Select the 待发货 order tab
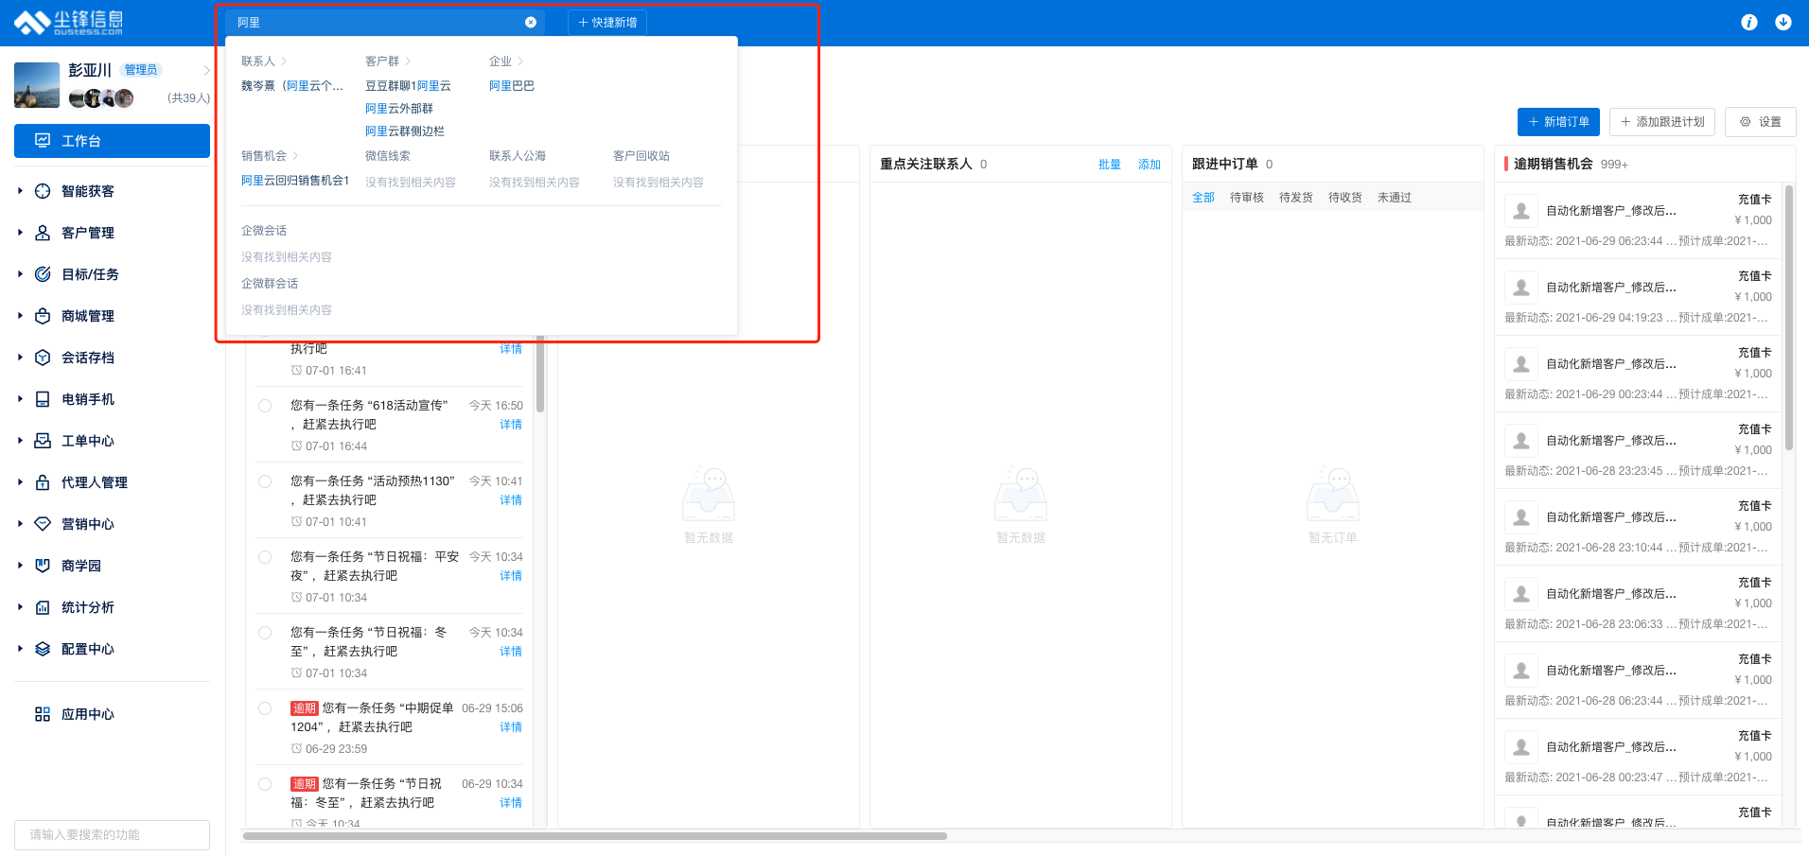Viewport: 1809px width, 856px height. 1296,198
